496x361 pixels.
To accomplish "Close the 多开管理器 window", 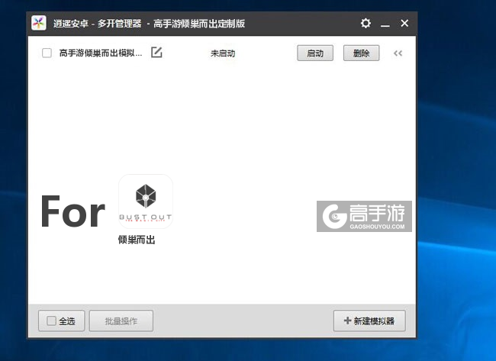I will coord(404,23).
